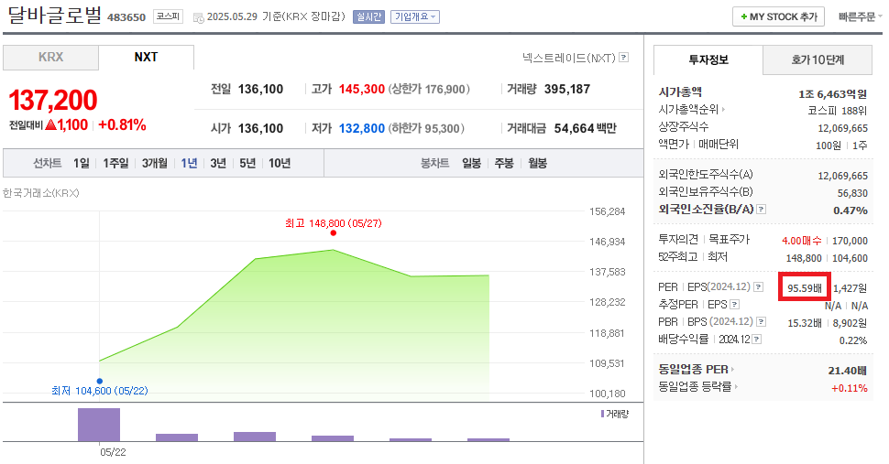Open the 기업개요 dropdown
Screen dimensions: 889x464
click(415, 17)
